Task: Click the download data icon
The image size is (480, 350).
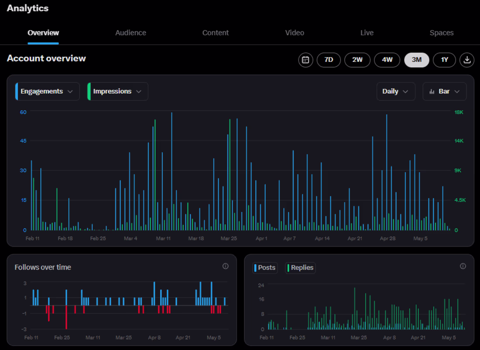Action: 467,60
